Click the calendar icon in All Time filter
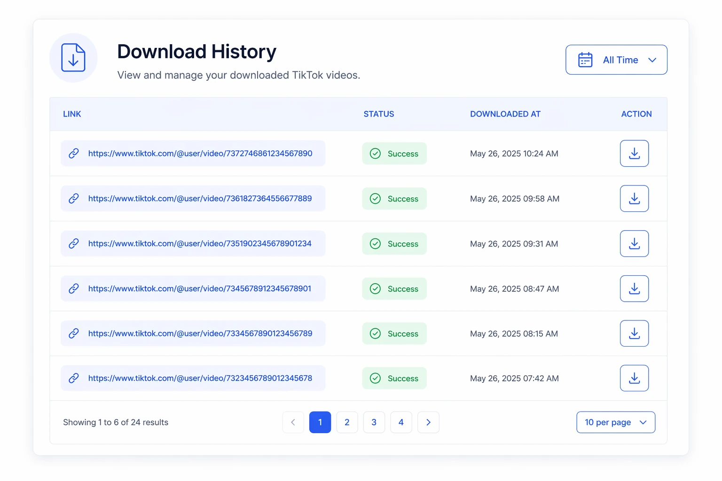Viewport: 722px width, 481px height. [585, 60]
